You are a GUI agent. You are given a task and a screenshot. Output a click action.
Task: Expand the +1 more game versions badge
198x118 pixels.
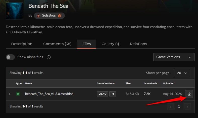[x=113, y=94]
